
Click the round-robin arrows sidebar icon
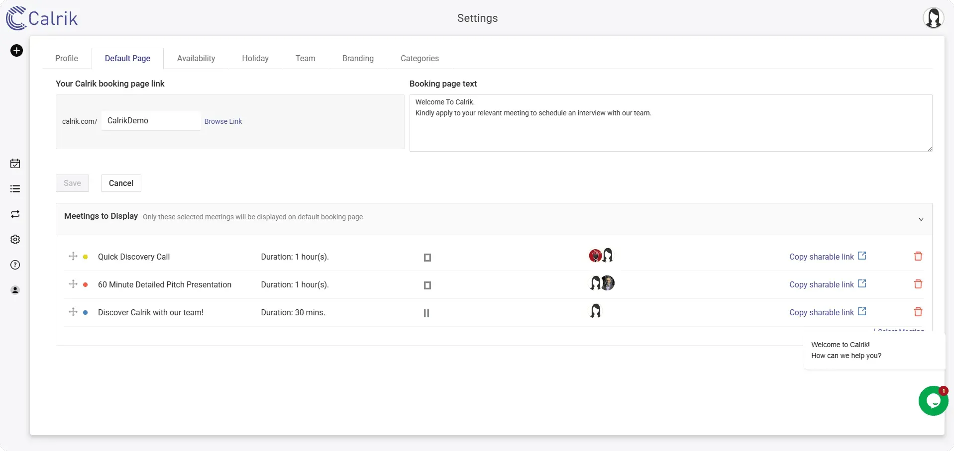pyautogui.click(x=15, y=214)
